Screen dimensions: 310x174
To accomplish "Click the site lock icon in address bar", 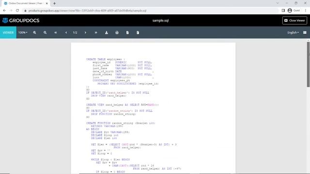I will click(x=25, y=11).
